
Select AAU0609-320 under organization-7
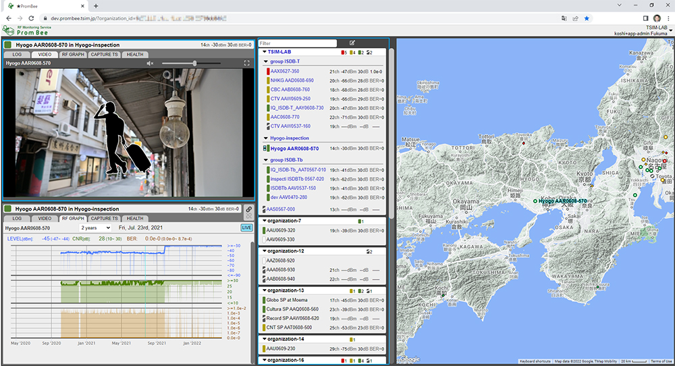(281, 230)
